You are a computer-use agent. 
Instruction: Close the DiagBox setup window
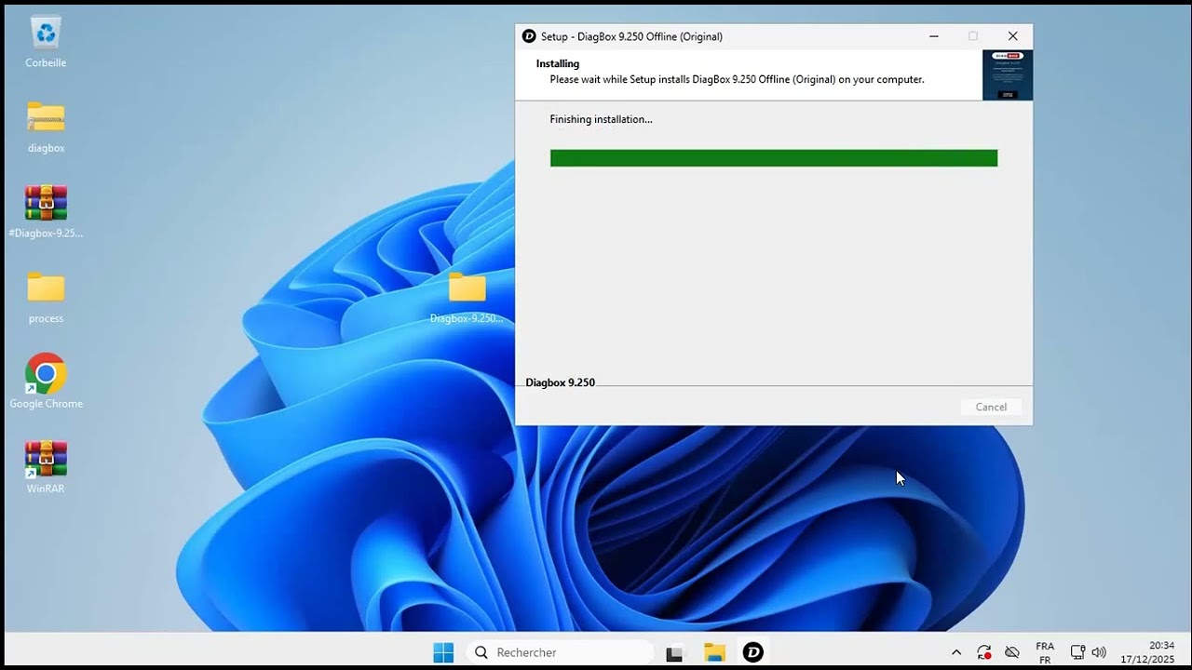coord(1013,36)
